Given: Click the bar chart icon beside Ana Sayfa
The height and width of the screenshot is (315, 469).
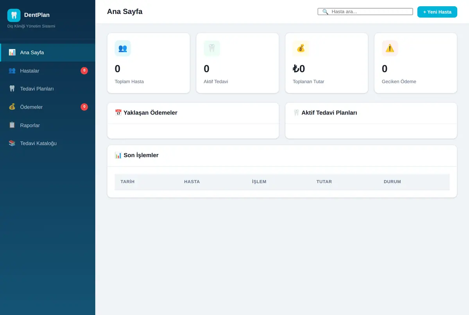Looking at the screenshot, I should pyautogui.click(x=12, y=52).
